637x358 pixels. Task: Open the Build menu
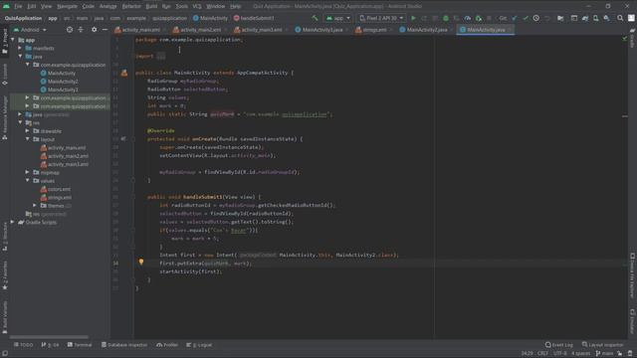click(x=151, y=6)
